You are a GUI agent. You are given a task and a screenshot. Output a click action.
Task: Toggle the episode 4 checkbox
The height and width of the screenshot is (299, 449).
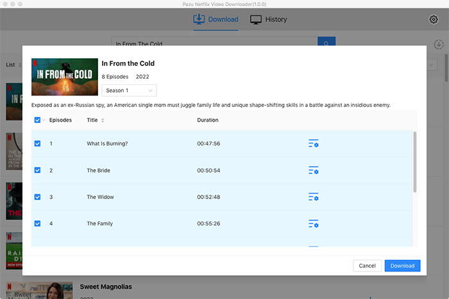click(37, 223)
